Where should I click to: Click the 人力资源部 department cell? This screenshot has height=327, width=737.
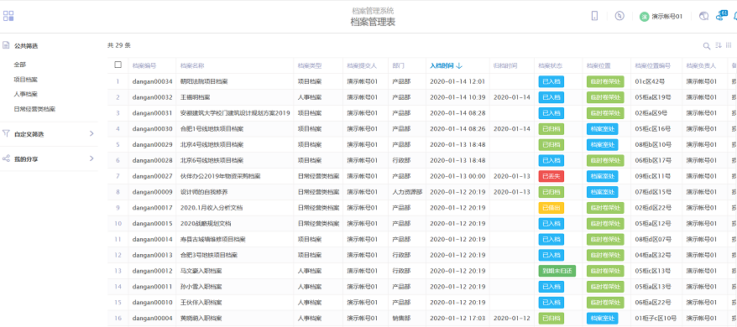[x=407, y=192]
